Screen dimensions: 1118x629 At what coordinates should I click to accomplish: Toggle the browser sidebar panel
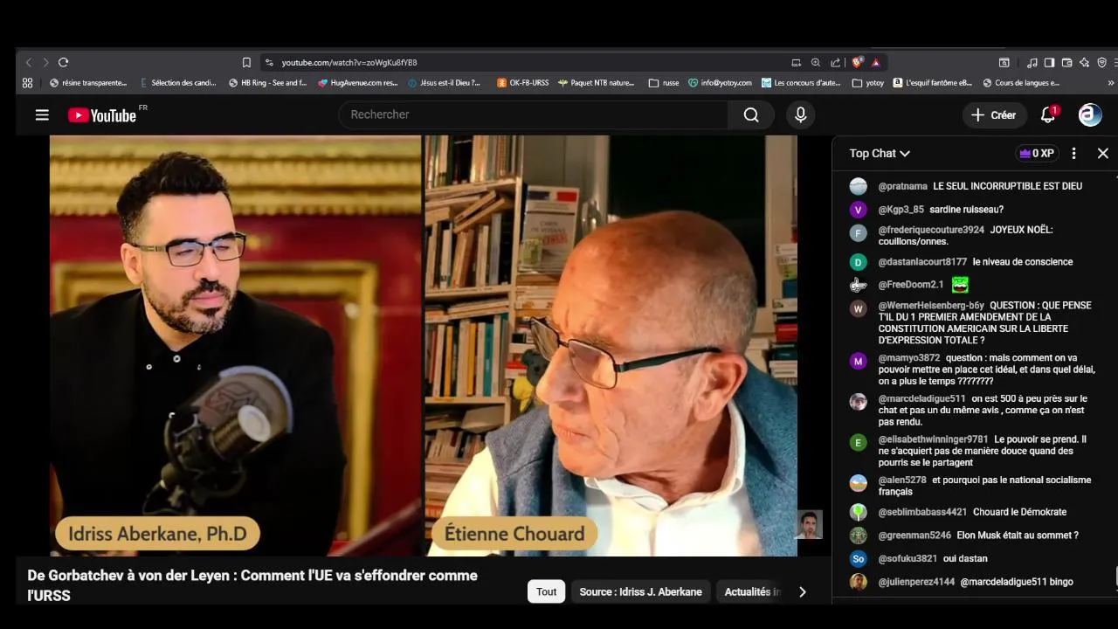1049,62
